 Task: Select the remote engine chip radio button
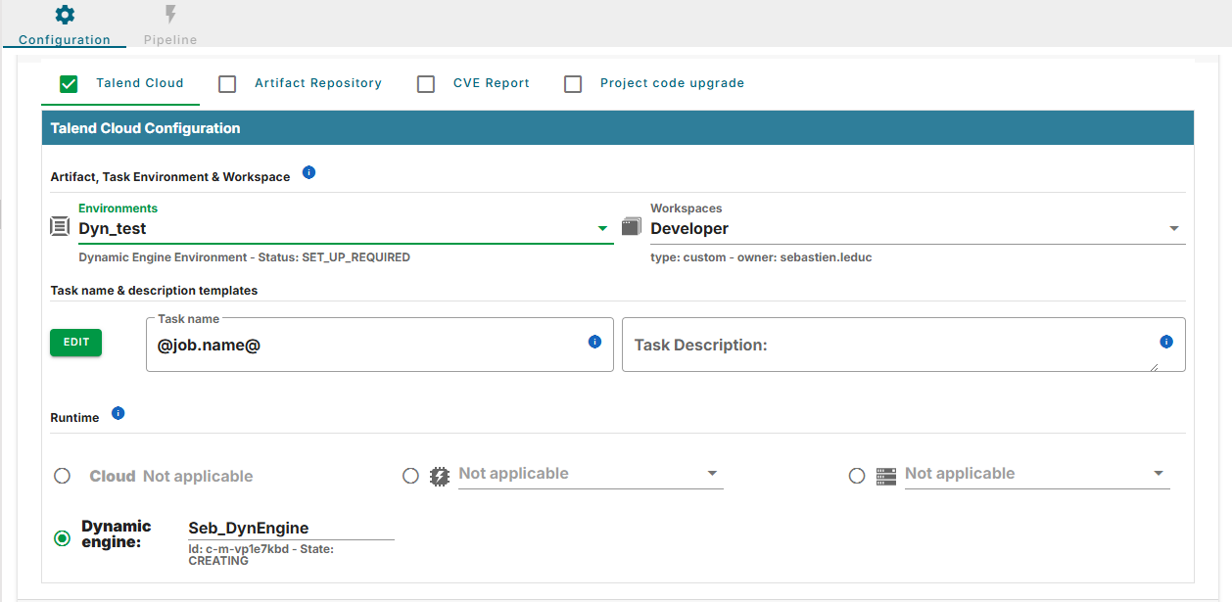pos(411,476)
